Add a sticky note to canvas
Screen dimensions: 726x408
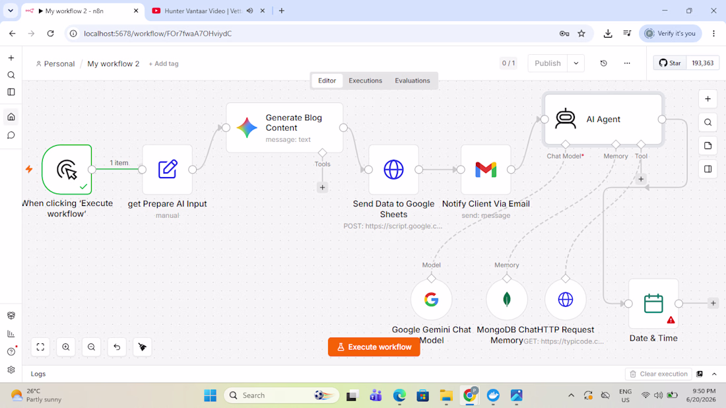click(x=708, y=145)
